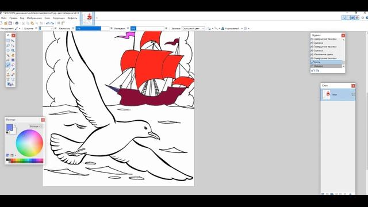Image resolution: width=368 pixels, height=207 pixels.
Task: Select the Eraser tool
Action: pyautogui.click(x=13, y=65)
